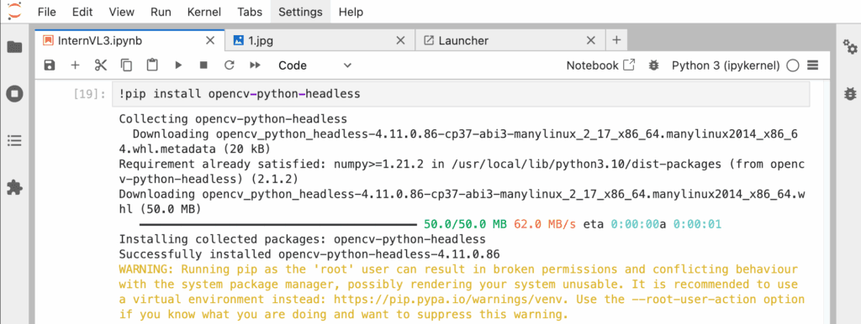Screen dimensions: 861x324
Task: Open the Kernel menu
Action: click(x=203, y=12)
